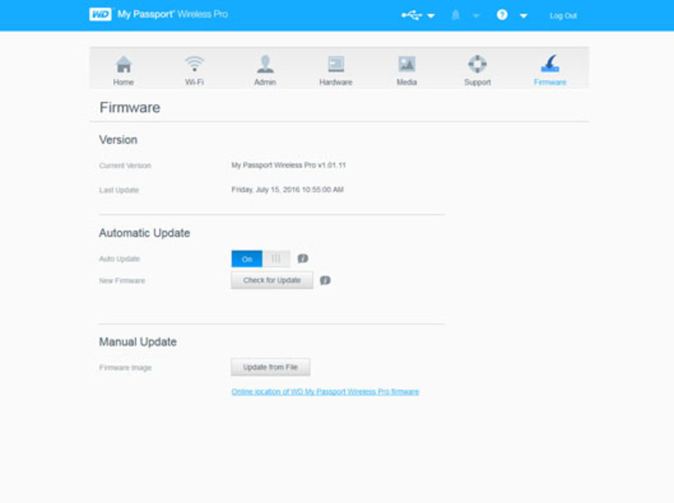The width and height of the screenshot is (674, 503).
Task: Click the Check for Update button
Action: tap(272, 281)
